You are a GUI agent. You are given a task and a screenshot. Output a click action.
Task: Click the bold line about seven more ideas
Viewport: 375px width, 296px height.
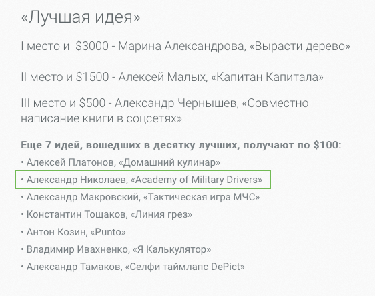(x=181, y=145)
